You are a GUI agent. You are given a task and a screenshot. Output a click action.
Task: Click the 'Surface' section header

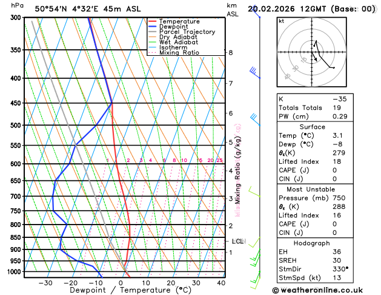click(x=312, y=127)
